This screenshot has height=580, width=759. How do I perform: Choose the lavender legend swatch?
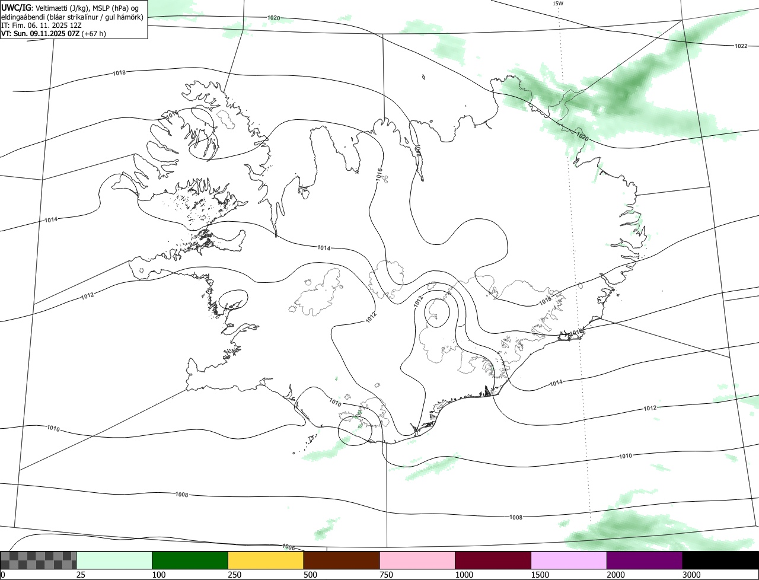[x=569, y=560]
